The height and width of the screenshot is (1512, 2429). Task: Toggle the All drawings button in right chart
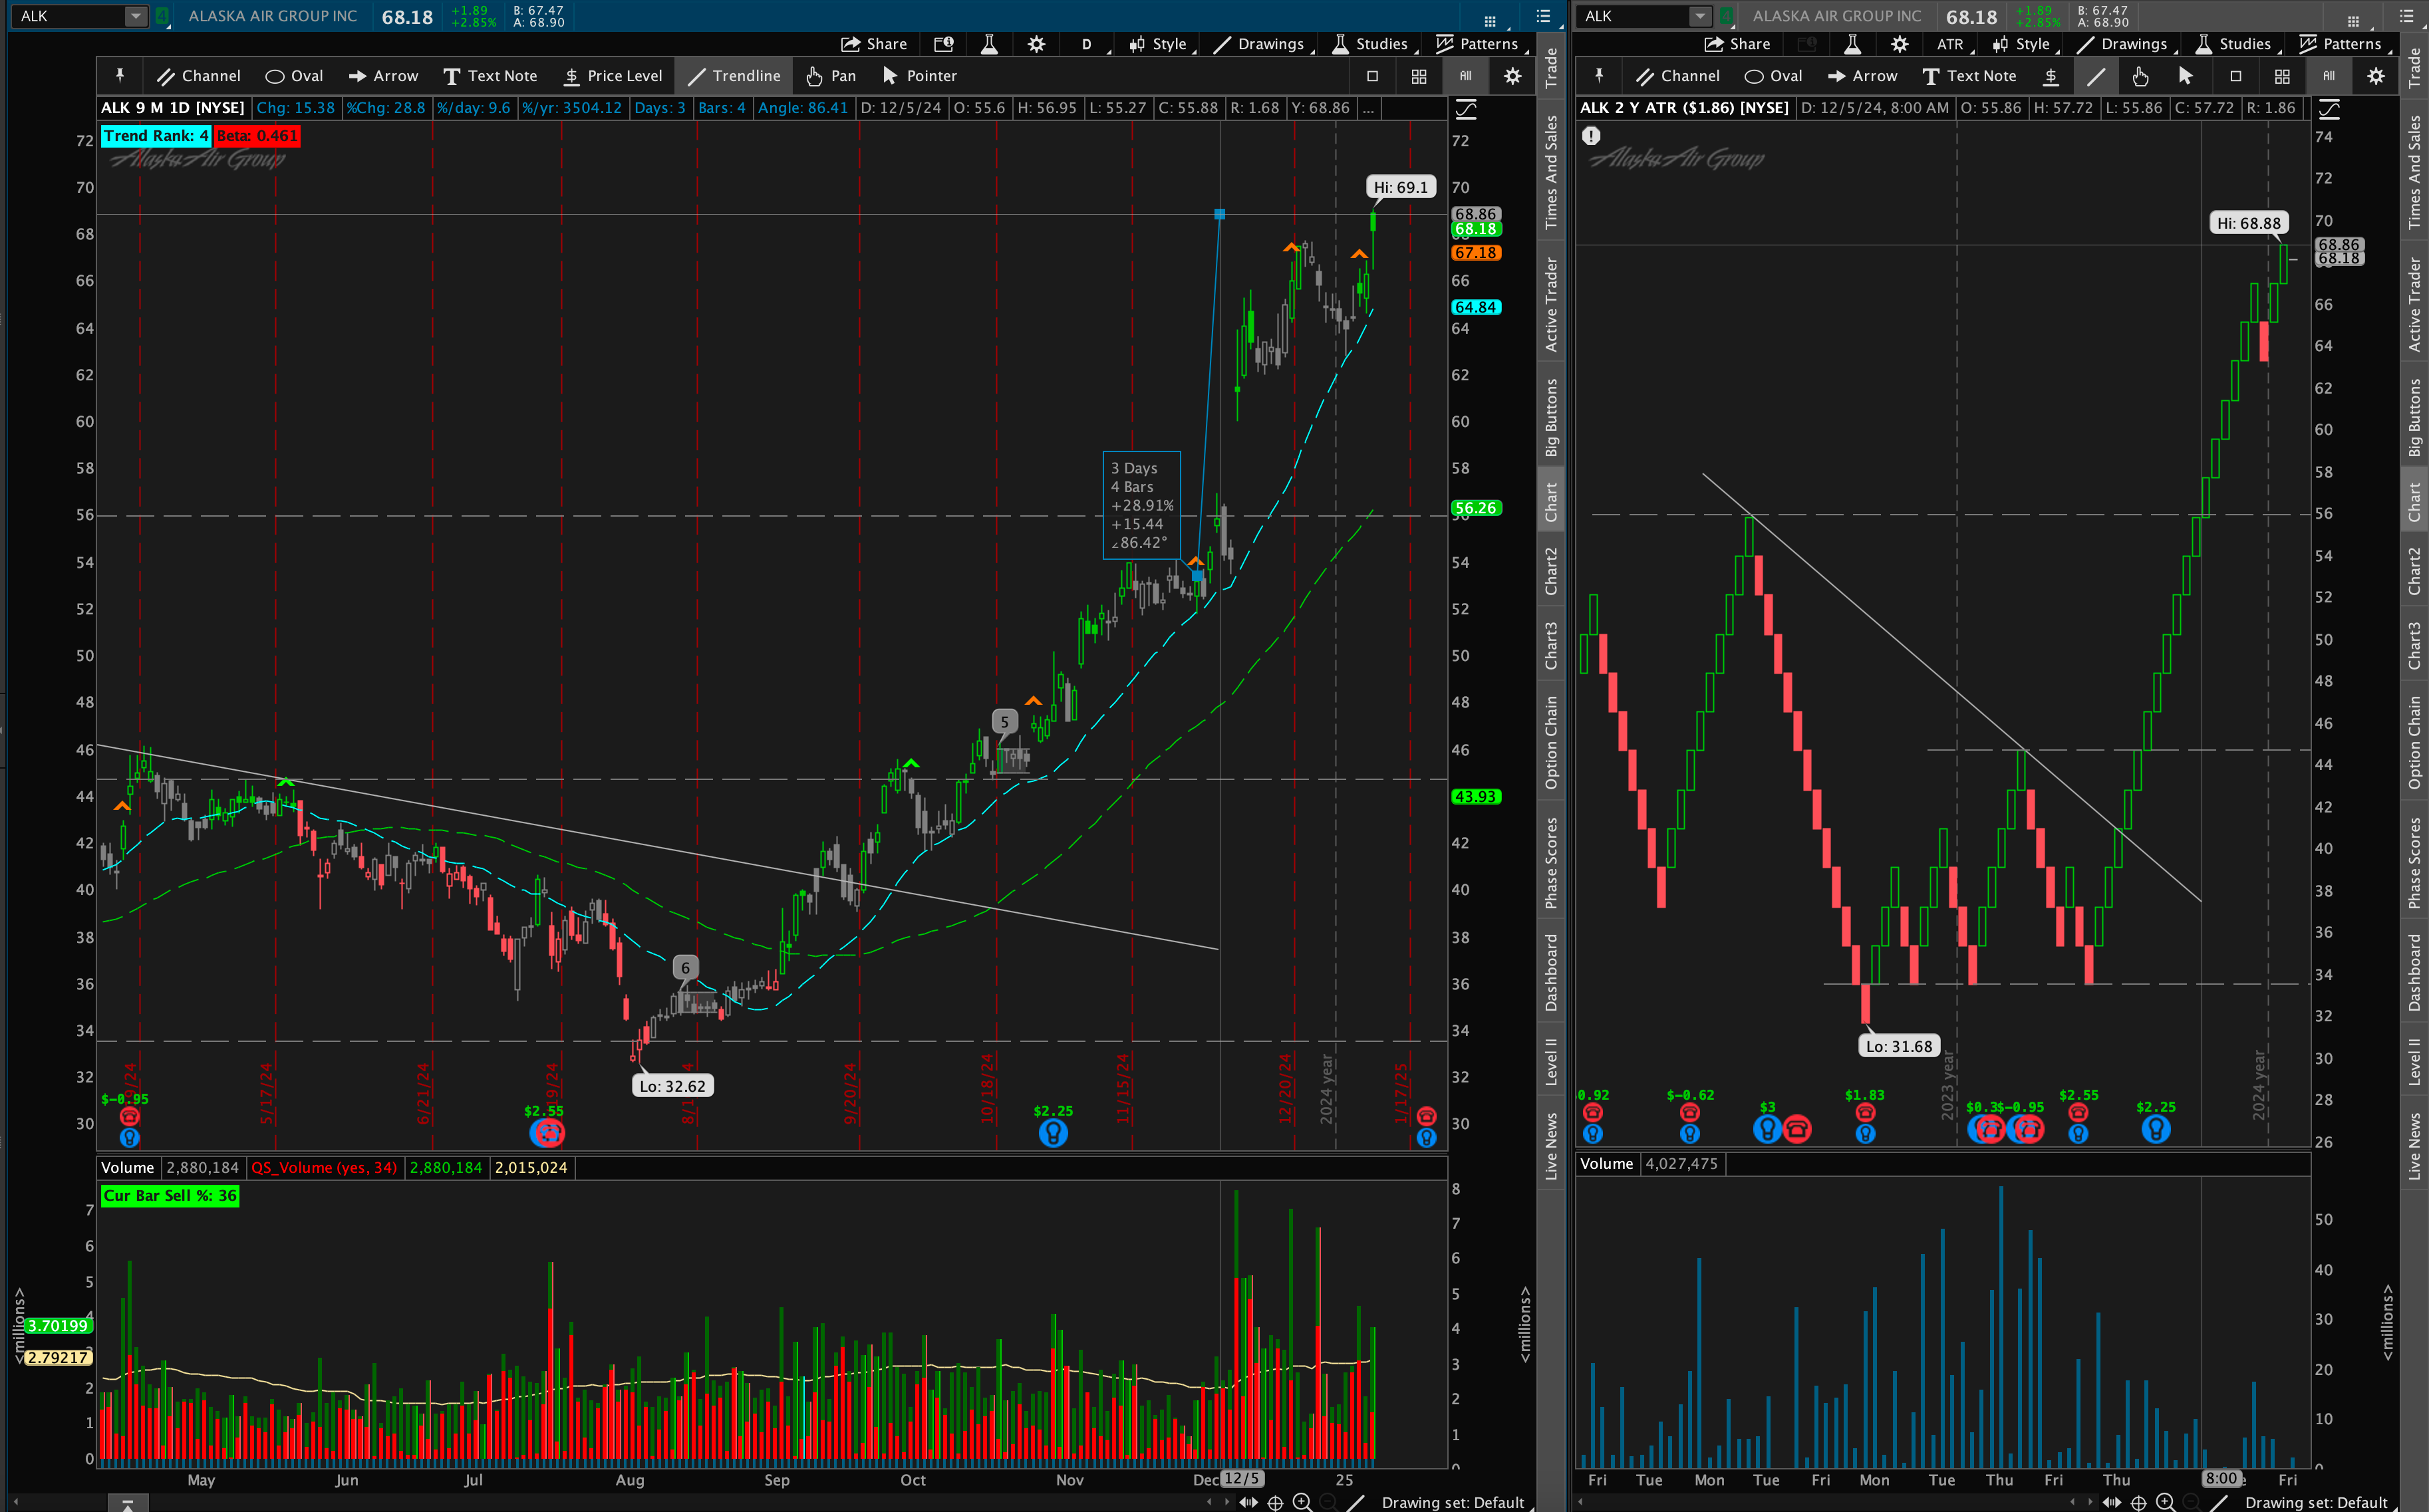(x=2328, y=76)
